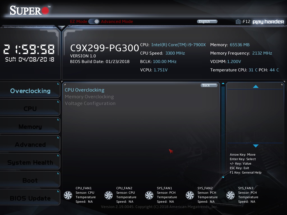Screen dimensions: 287x215
Task: Click the SYS_FAN3 fan icon
Action: tap(230, 195)
